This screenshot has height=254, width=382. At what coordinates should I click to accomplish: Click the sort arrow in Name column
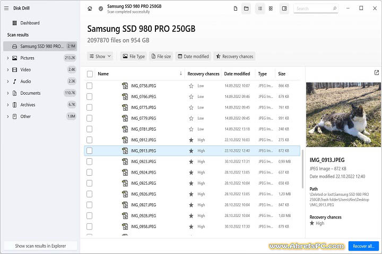pos(181,74)
